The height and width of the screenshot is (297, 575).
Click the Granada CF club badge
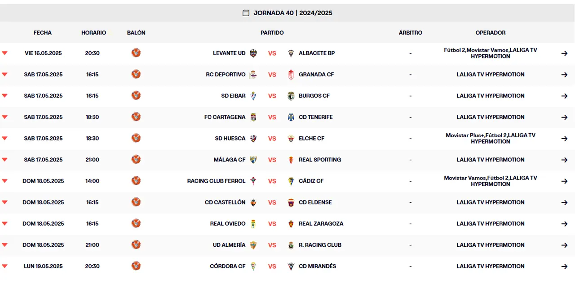point(291,74)
